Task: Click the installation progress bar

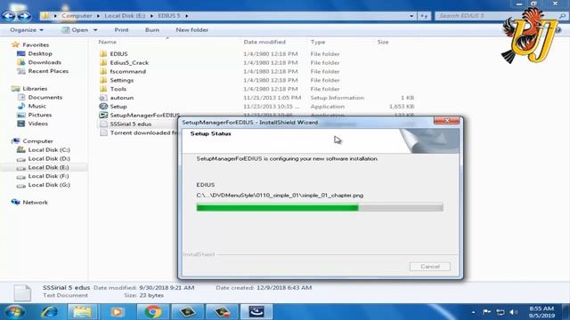Action: point(320,207)
